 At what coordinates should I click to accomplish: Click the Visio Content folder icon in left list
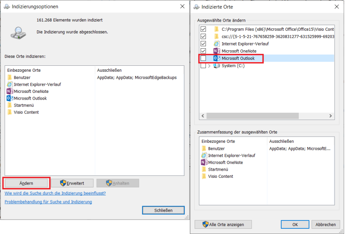(10, 112)
